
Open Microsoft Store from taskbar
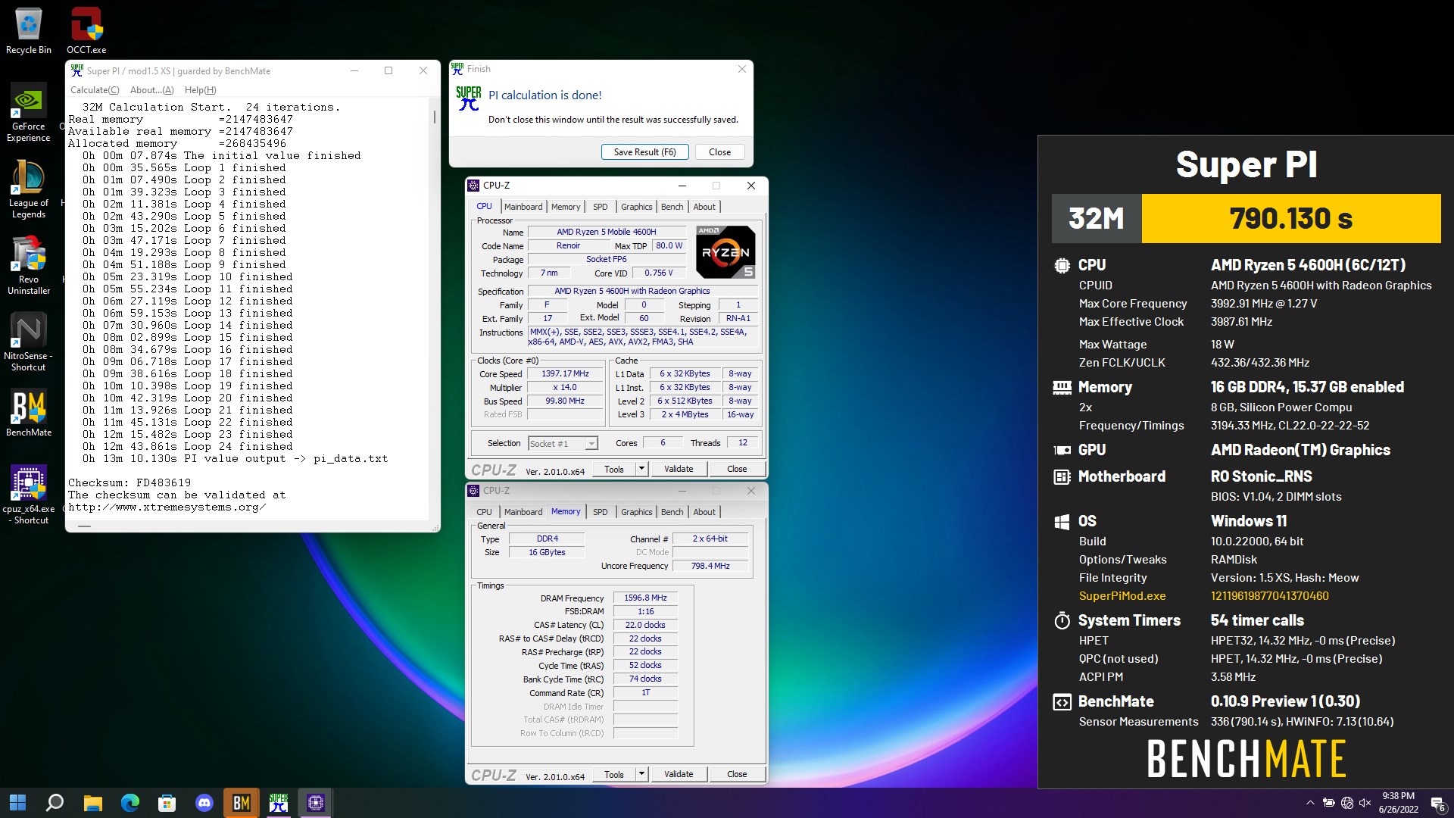pyautogui.click(x=167, y=802)
